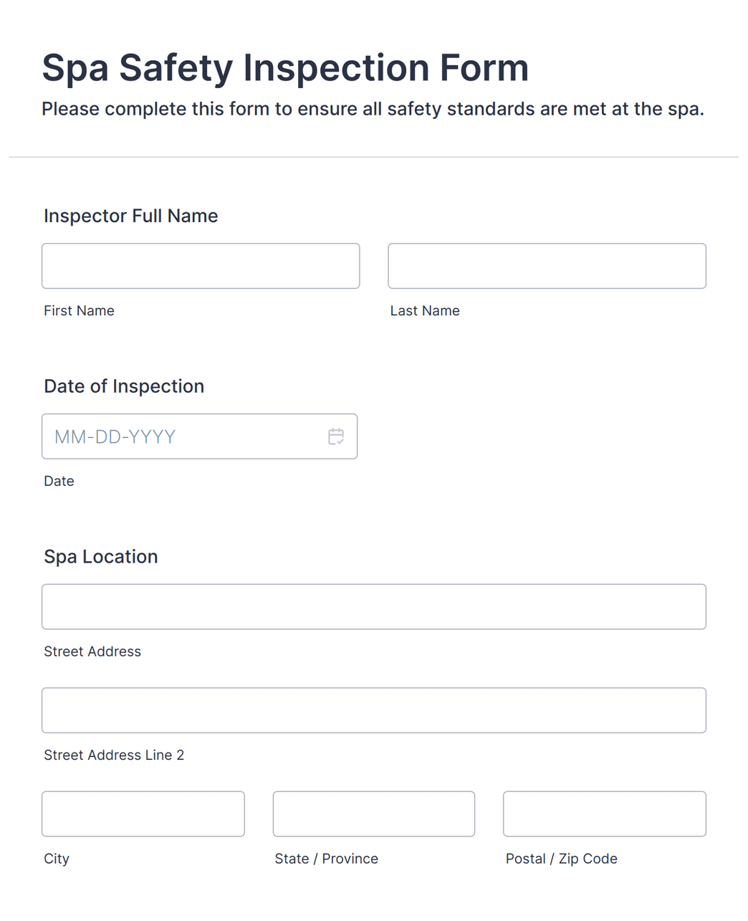Click the Street Address input box
Viewport: 748px width, 921px height.
[x=374, y=607]
